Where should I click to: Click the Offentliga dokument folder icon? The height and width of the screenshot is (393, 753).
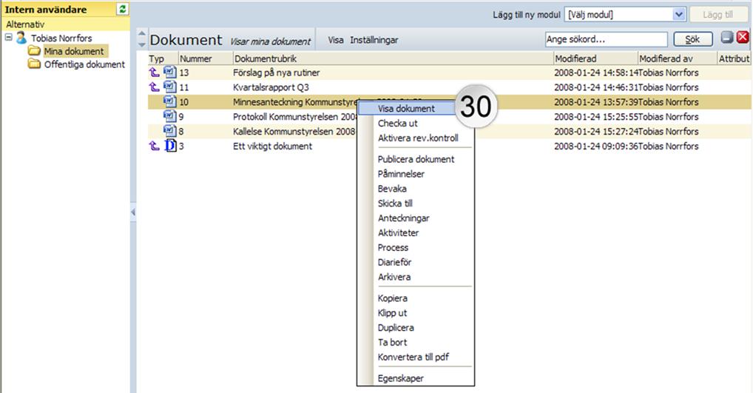[x=34, y=64]
